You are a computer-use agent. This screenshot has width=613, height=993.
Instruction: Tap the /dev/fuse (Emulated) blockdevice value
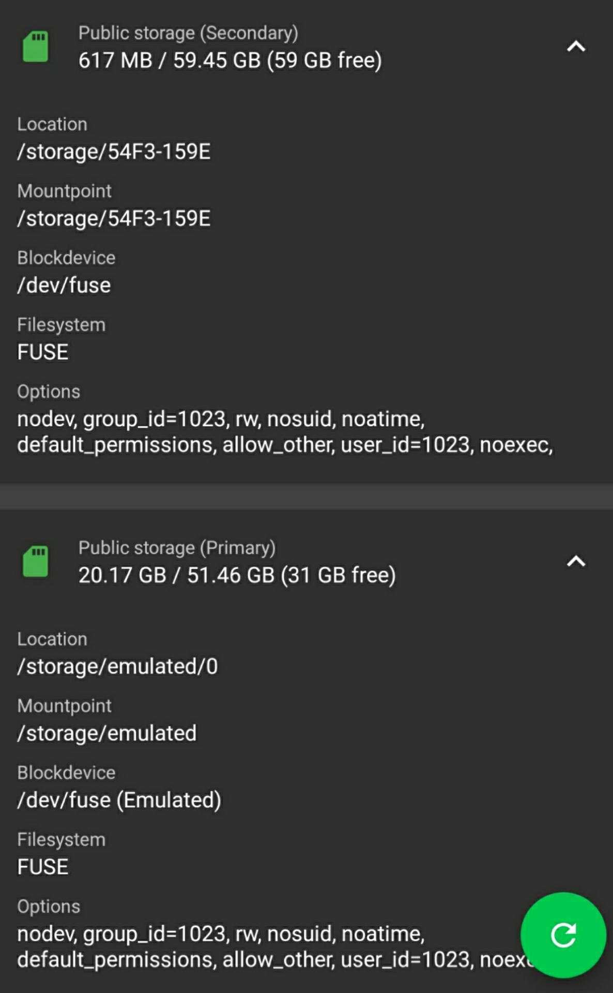tap(119, 800)
